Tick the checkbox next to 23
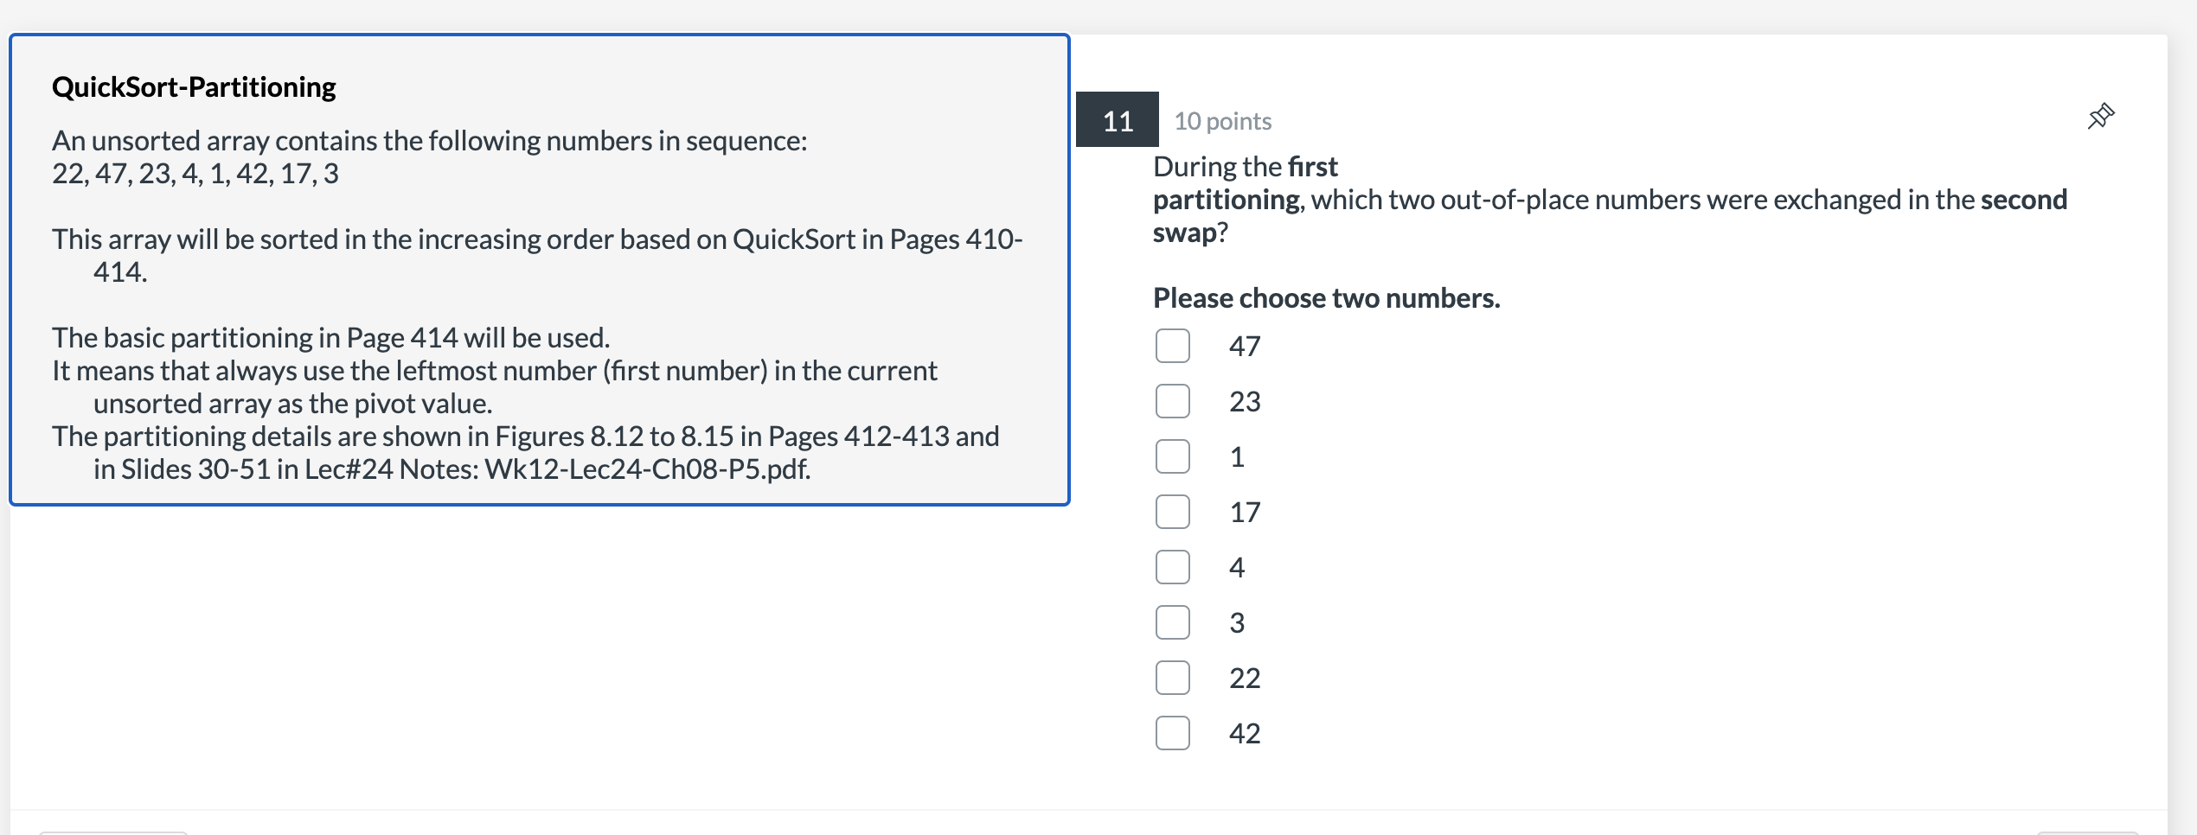The image size is (2197, 835). tap(1173, 401)
